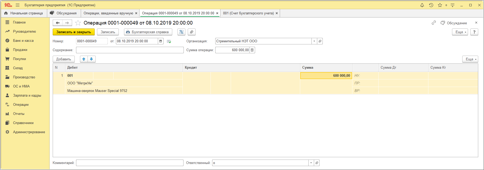Open Организация record with open button

pyautogui.click(x=320, y=41)
